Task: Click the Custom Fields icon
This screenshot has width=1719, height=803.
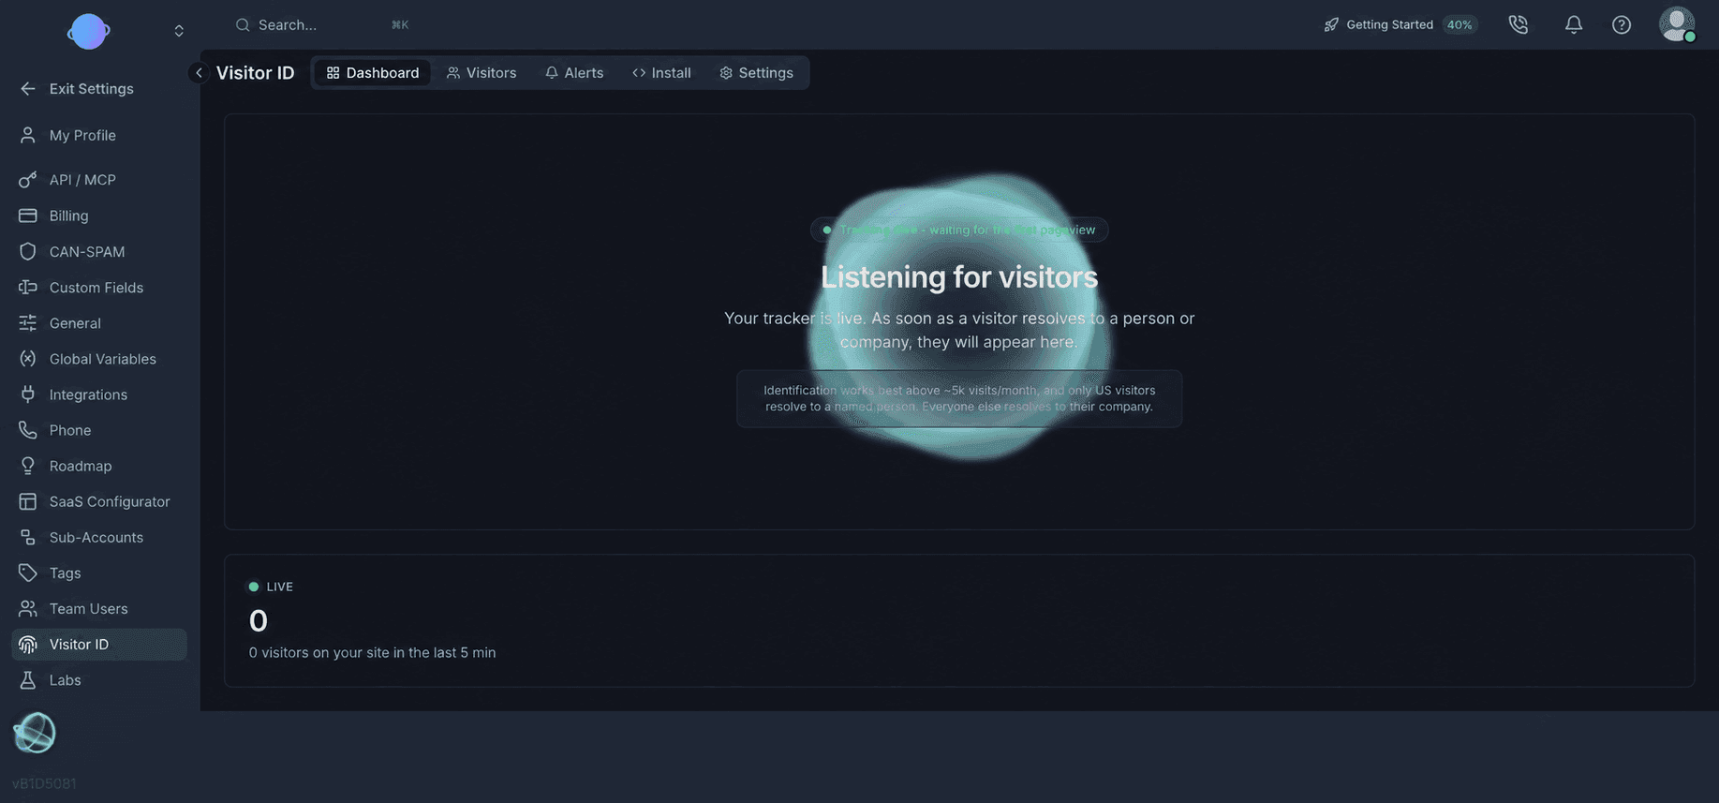Action: (x=28, y=288)
